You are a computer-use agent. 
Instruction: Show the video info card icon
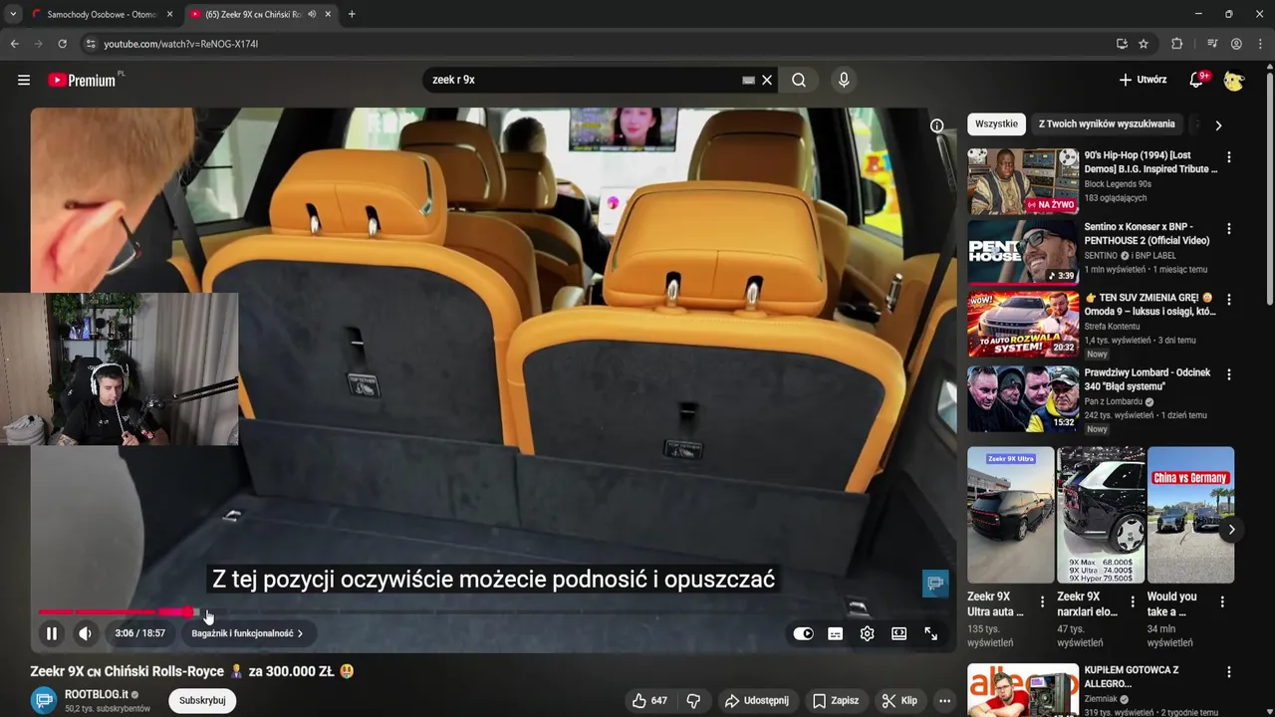point(936,125)
